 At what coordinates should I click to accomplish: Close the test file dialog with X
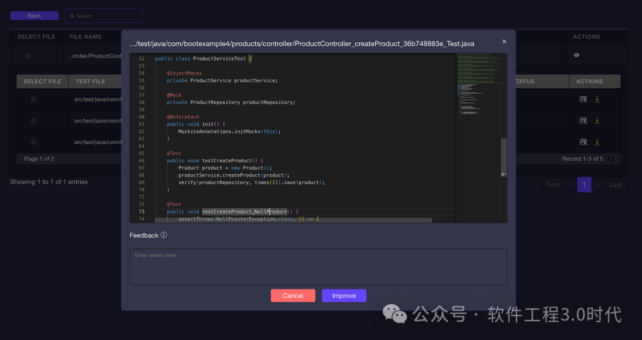(504, 42)
